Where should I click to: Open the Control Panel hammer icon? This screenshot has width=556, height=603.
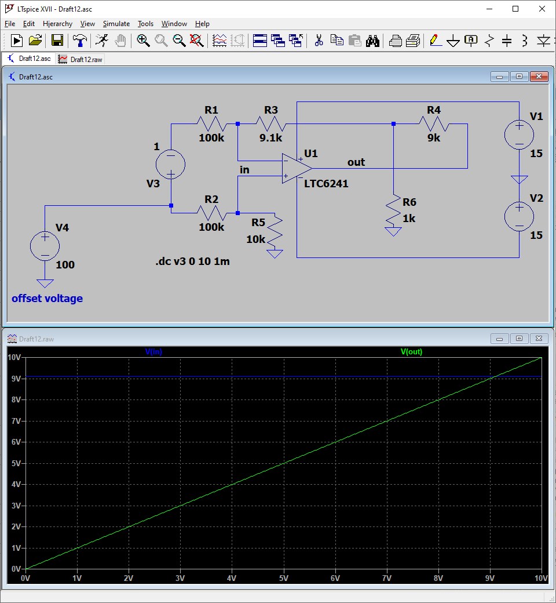click(80, 41)
